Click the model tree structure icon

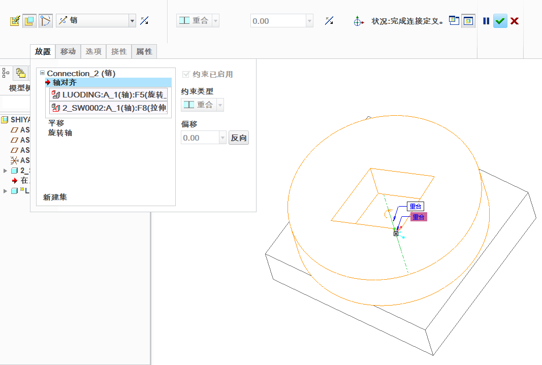(x=6, y=73)
